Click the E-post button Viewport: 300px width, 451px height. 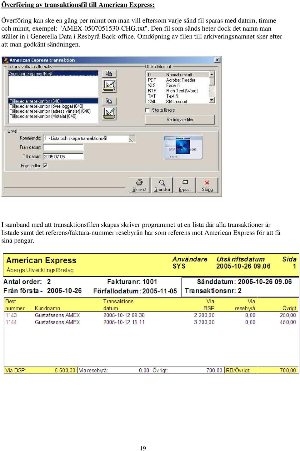[x=185, y=185]
